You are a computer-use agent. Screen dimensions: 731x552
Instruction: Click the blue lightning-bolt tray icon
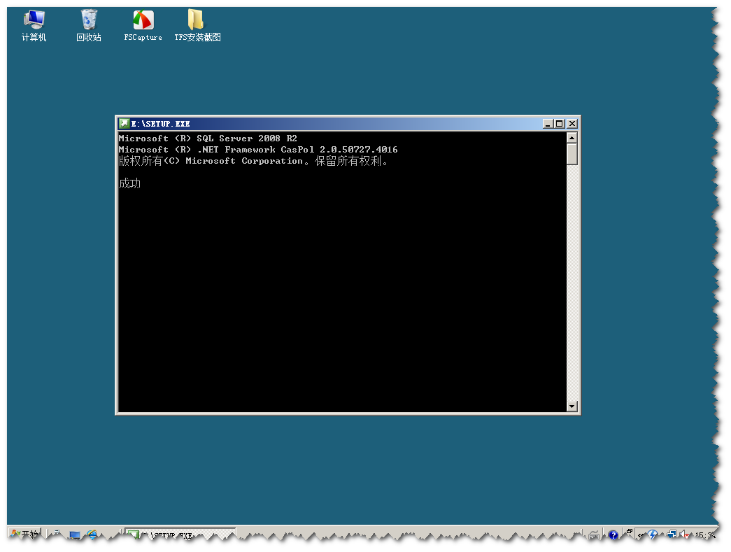coord(652,535)
